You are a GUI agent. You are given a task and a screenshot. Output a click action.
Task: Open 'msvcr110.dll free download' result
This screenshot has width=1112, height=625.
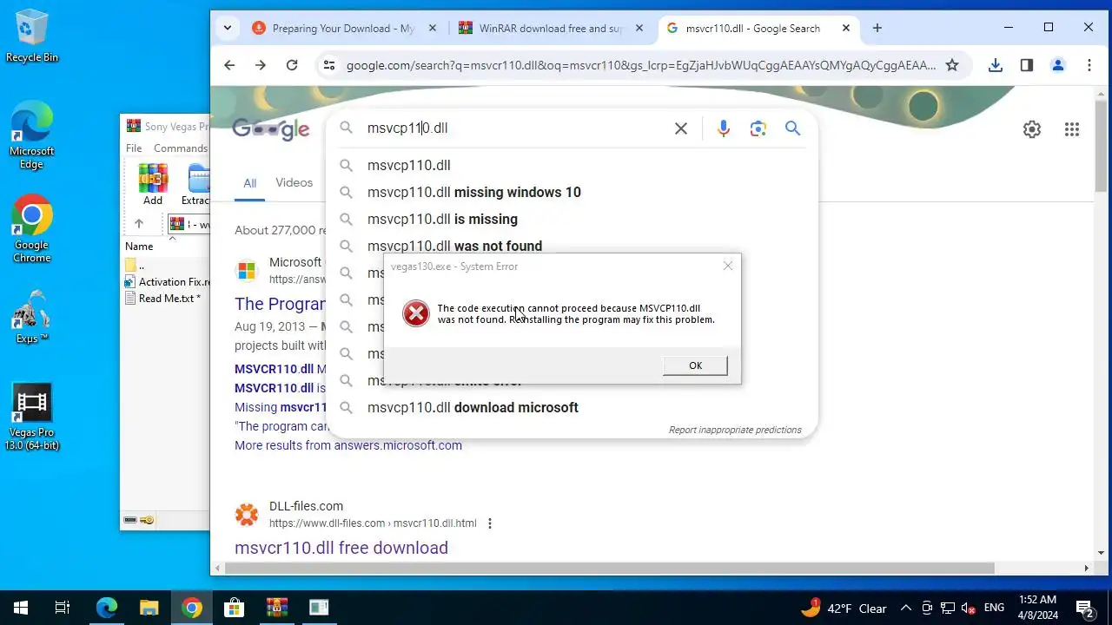[341, 548]
